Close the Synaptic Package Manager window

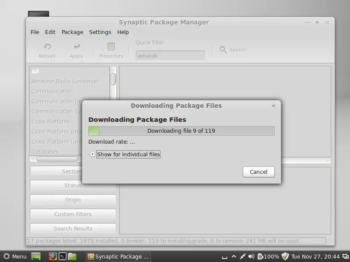point(327,23)
